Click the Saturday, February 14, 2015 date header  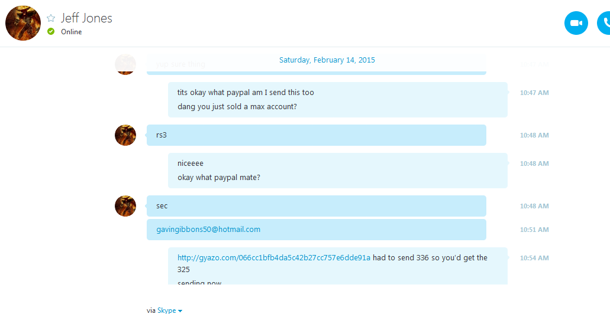[x=327, y=60]
